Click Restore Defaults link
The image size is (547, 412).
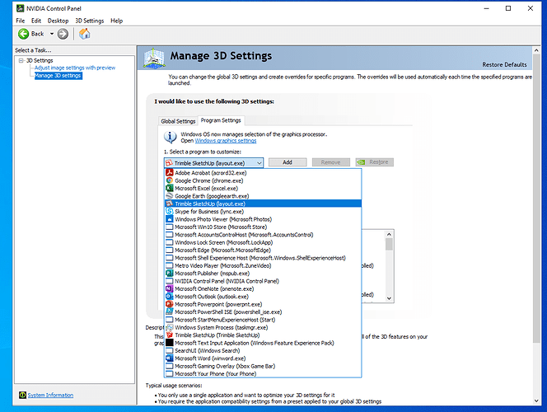(504, 64)
